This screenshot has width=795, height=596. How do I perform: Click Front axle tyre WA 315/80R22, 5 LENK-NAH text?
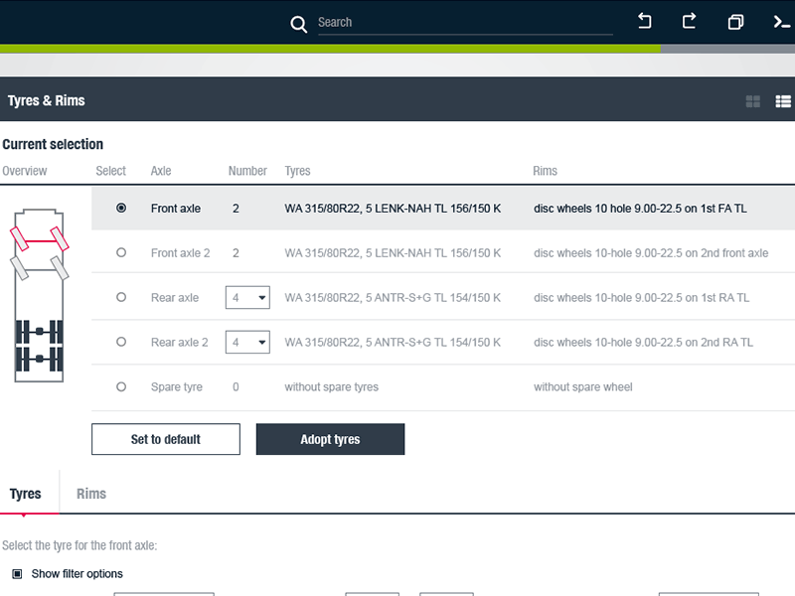pos(393,209)
